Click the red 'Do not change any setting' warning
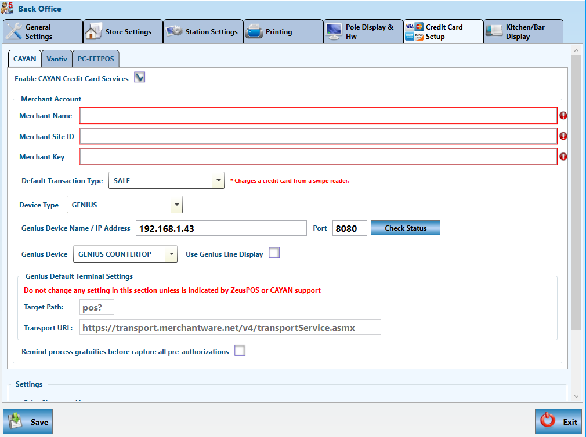The height and width of the screenshot is (437, 586). point(172,290)
